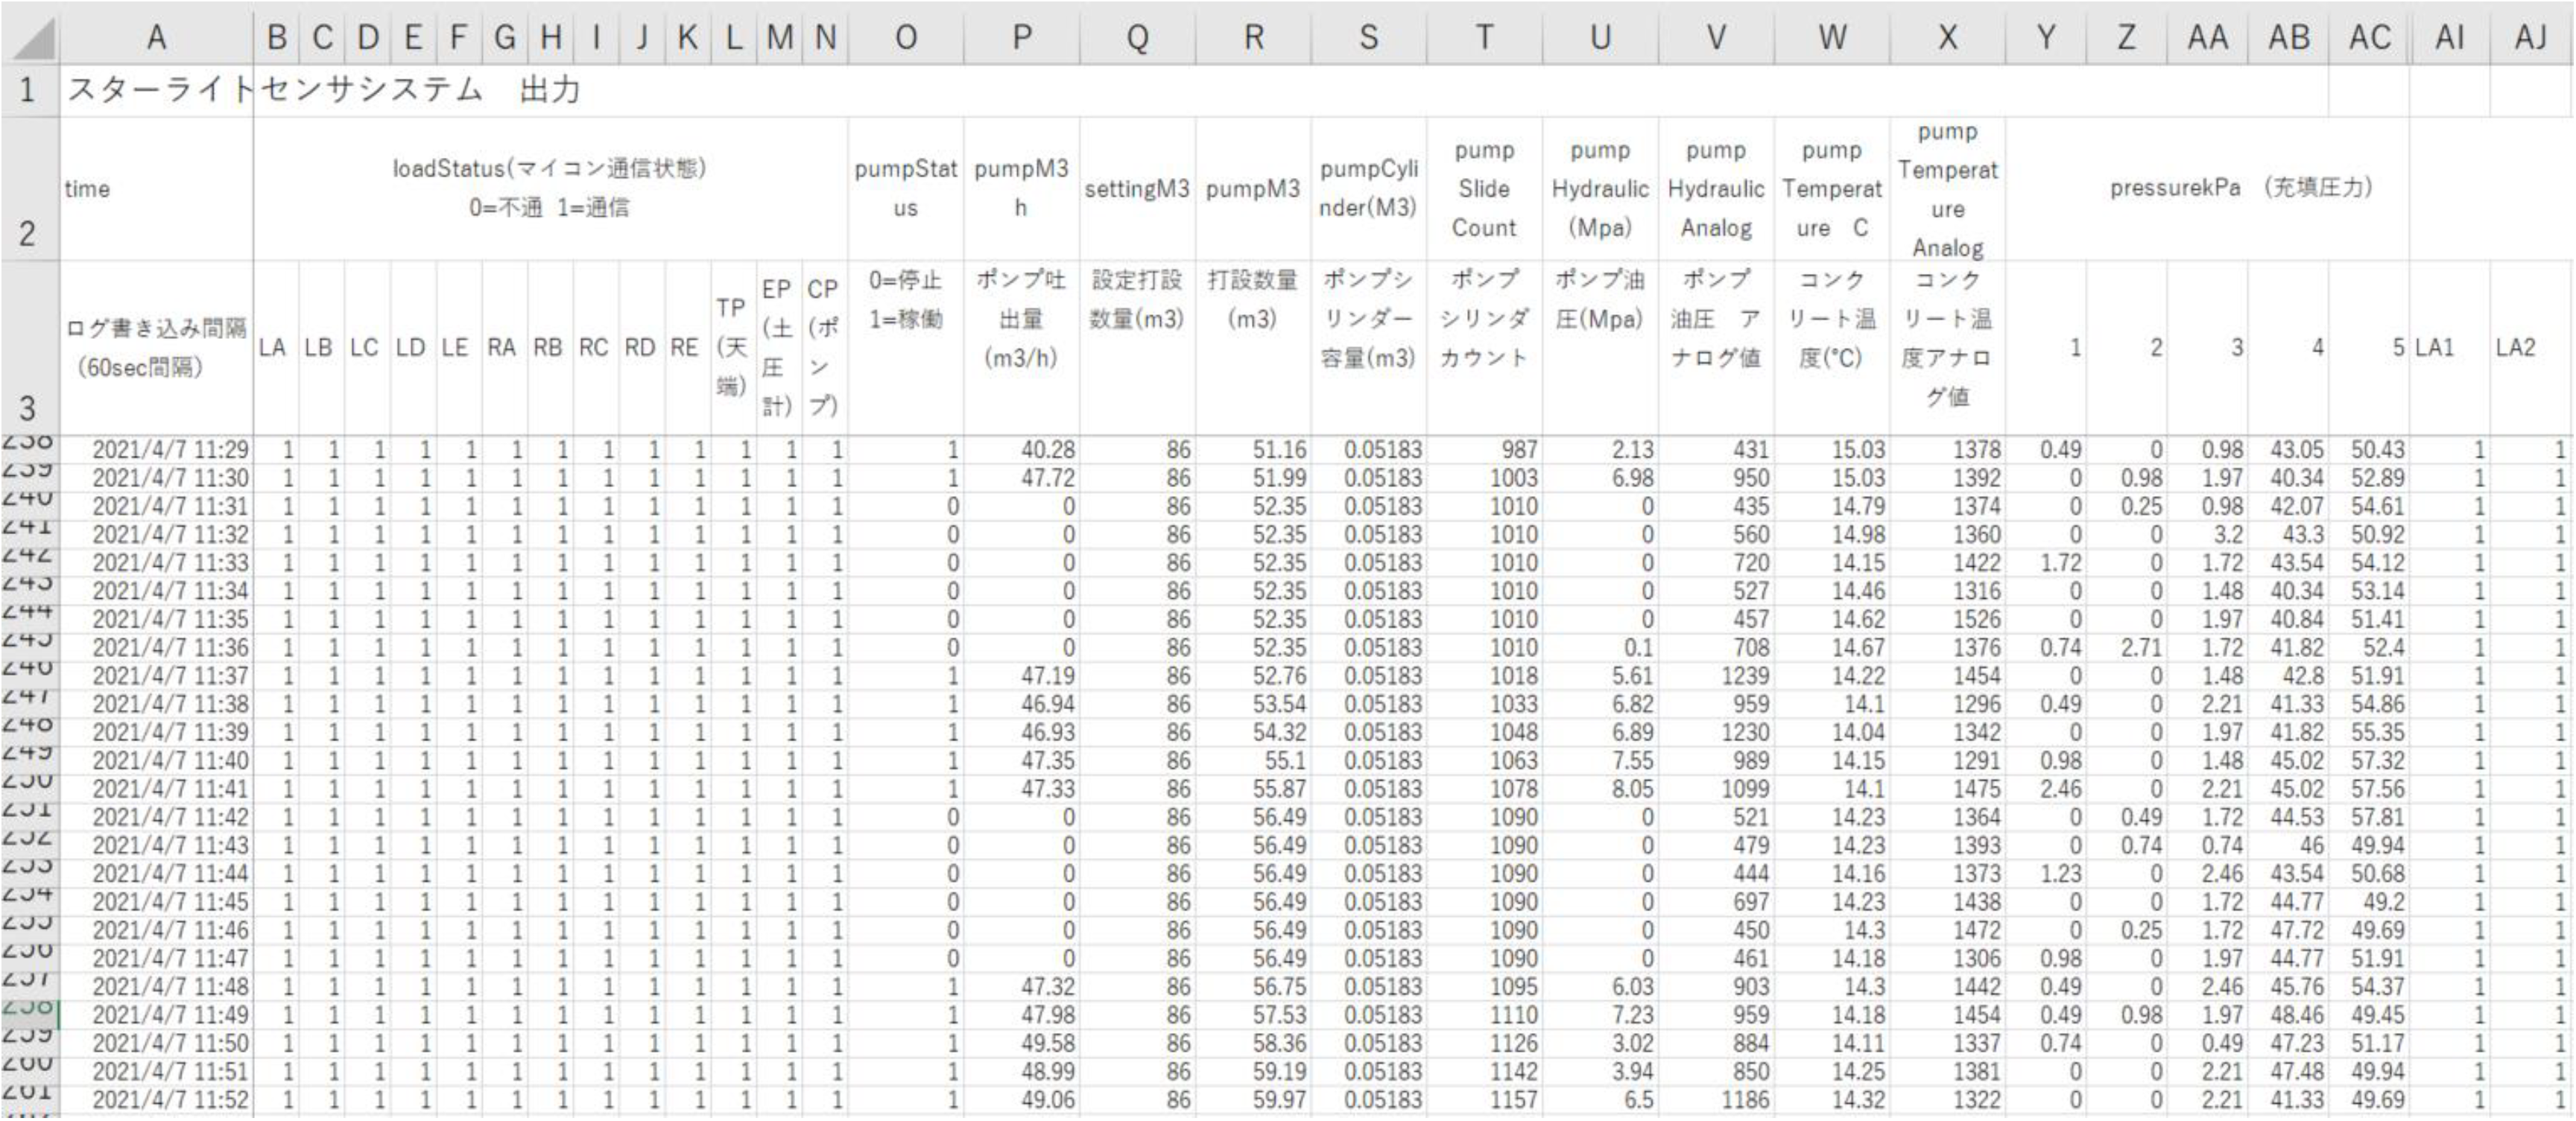Click the hydraulic pressure value 8.05

(1600, 789)
